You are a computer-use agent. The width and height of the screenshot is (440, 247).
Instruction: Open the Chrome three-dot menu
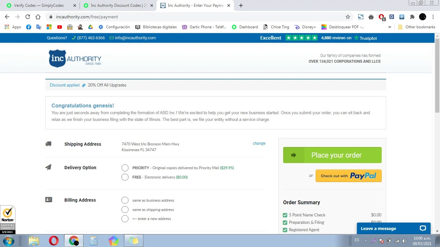[x=433, y=17]
